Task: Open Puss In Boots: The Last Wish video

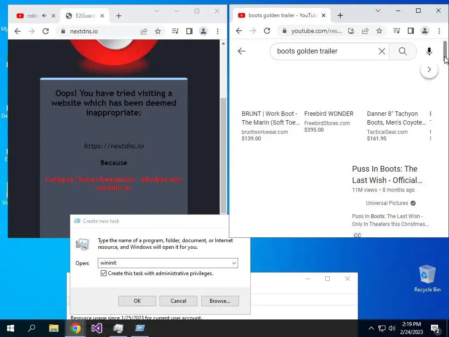Action: [387, 175]
